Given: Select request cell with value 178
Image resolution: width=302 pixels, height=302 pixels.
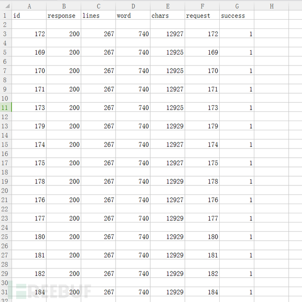Looking at the screenshot, I should (x=202, y=181).
